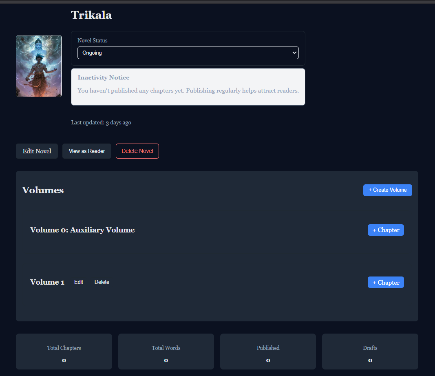
Task: Click the Drafts stat card
Action: click(370, 352)
